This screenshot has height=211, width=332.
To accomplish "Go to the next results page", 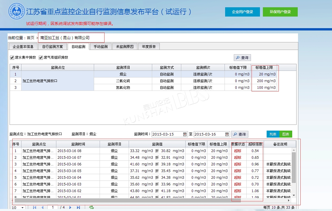I will 70,207.
